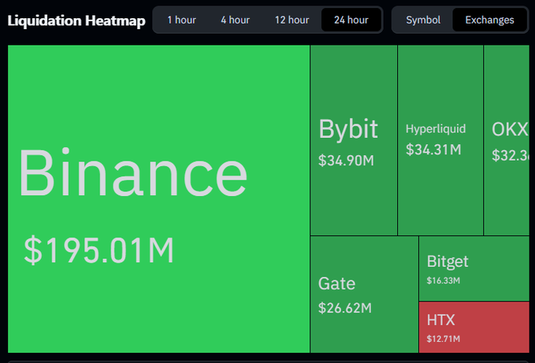Switch heatmap view to Exchanges
The image size is (535, 363).
coord(489,20)
